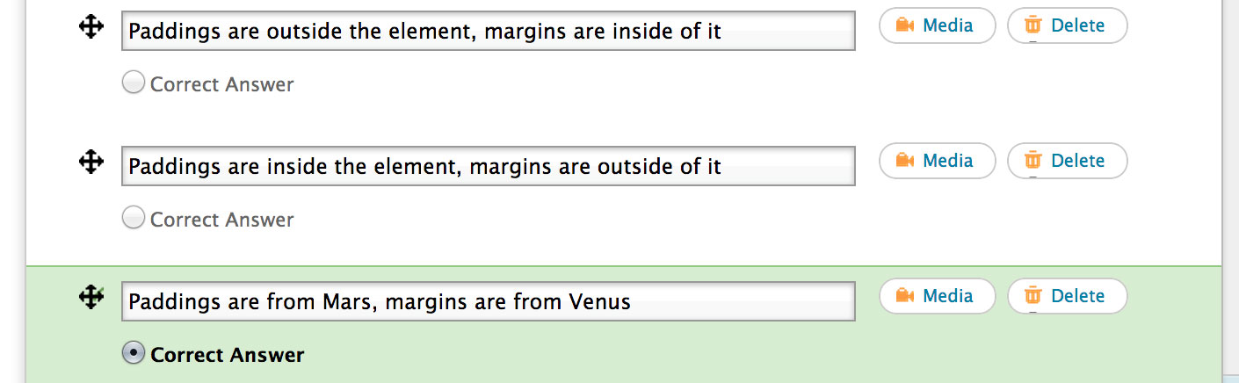Add media to the 'Paddings are inside' answer
1239x383 pixels.
point(937,161)
